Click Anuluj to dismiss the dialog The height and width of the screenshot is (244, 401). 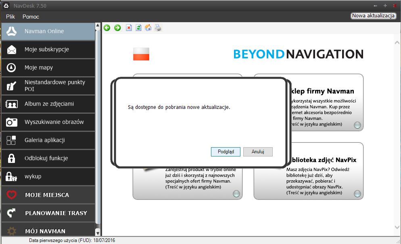258,152
